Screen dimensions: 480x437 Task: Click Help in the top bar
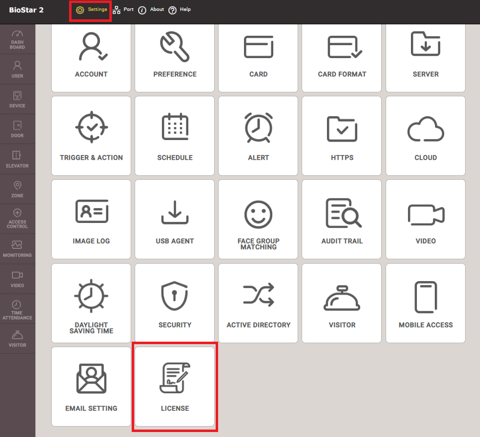[180, 10]
